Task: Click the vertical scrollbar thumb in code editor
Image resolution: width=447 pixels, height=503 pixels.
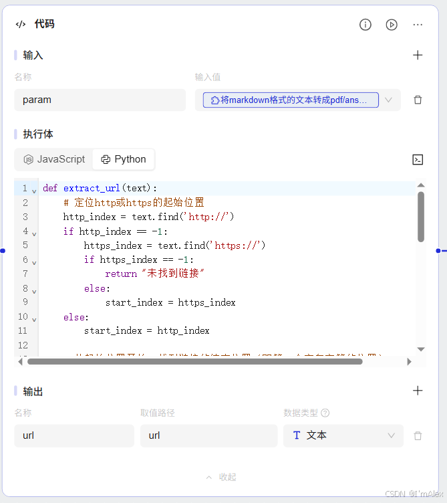Action: point(421,217)
